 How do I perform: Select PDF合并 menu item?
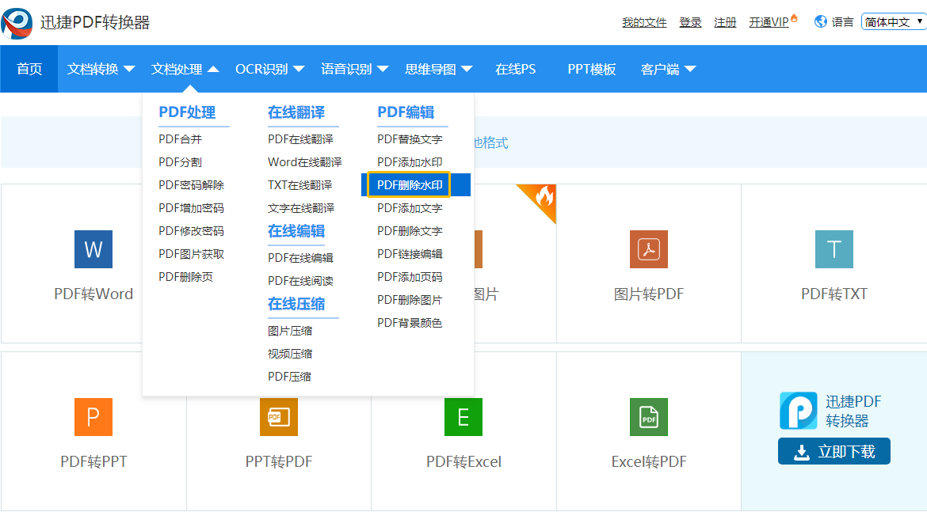[181, 139]
